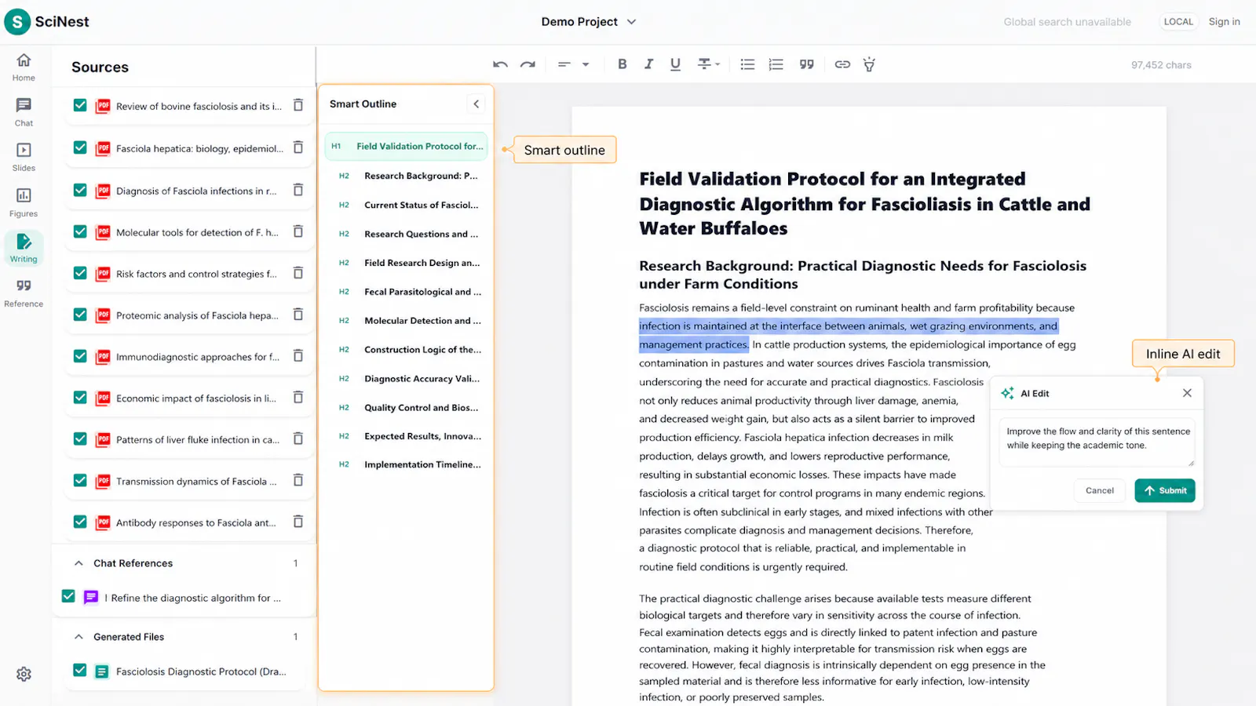Screen dimensions: 1256x706
Task: Insert a bulleted list
Action: click(x=747, y=64)
